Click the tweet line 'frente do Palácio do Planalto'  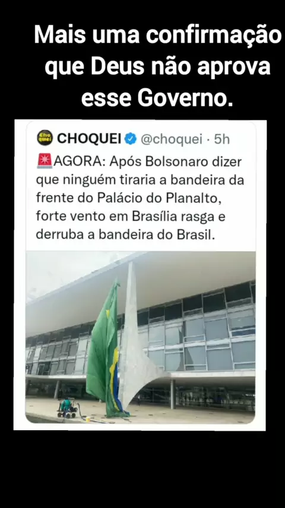[x=129, y=198]
